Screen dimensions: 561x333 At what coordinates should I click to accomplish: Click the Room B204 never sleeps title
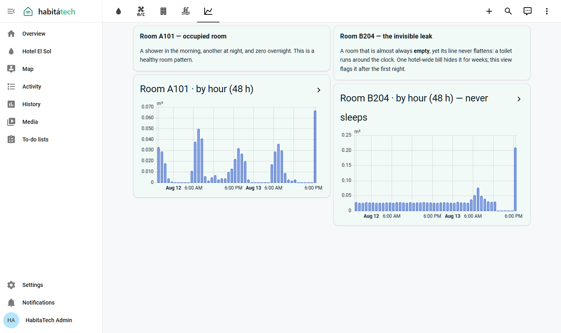point(414,108)
